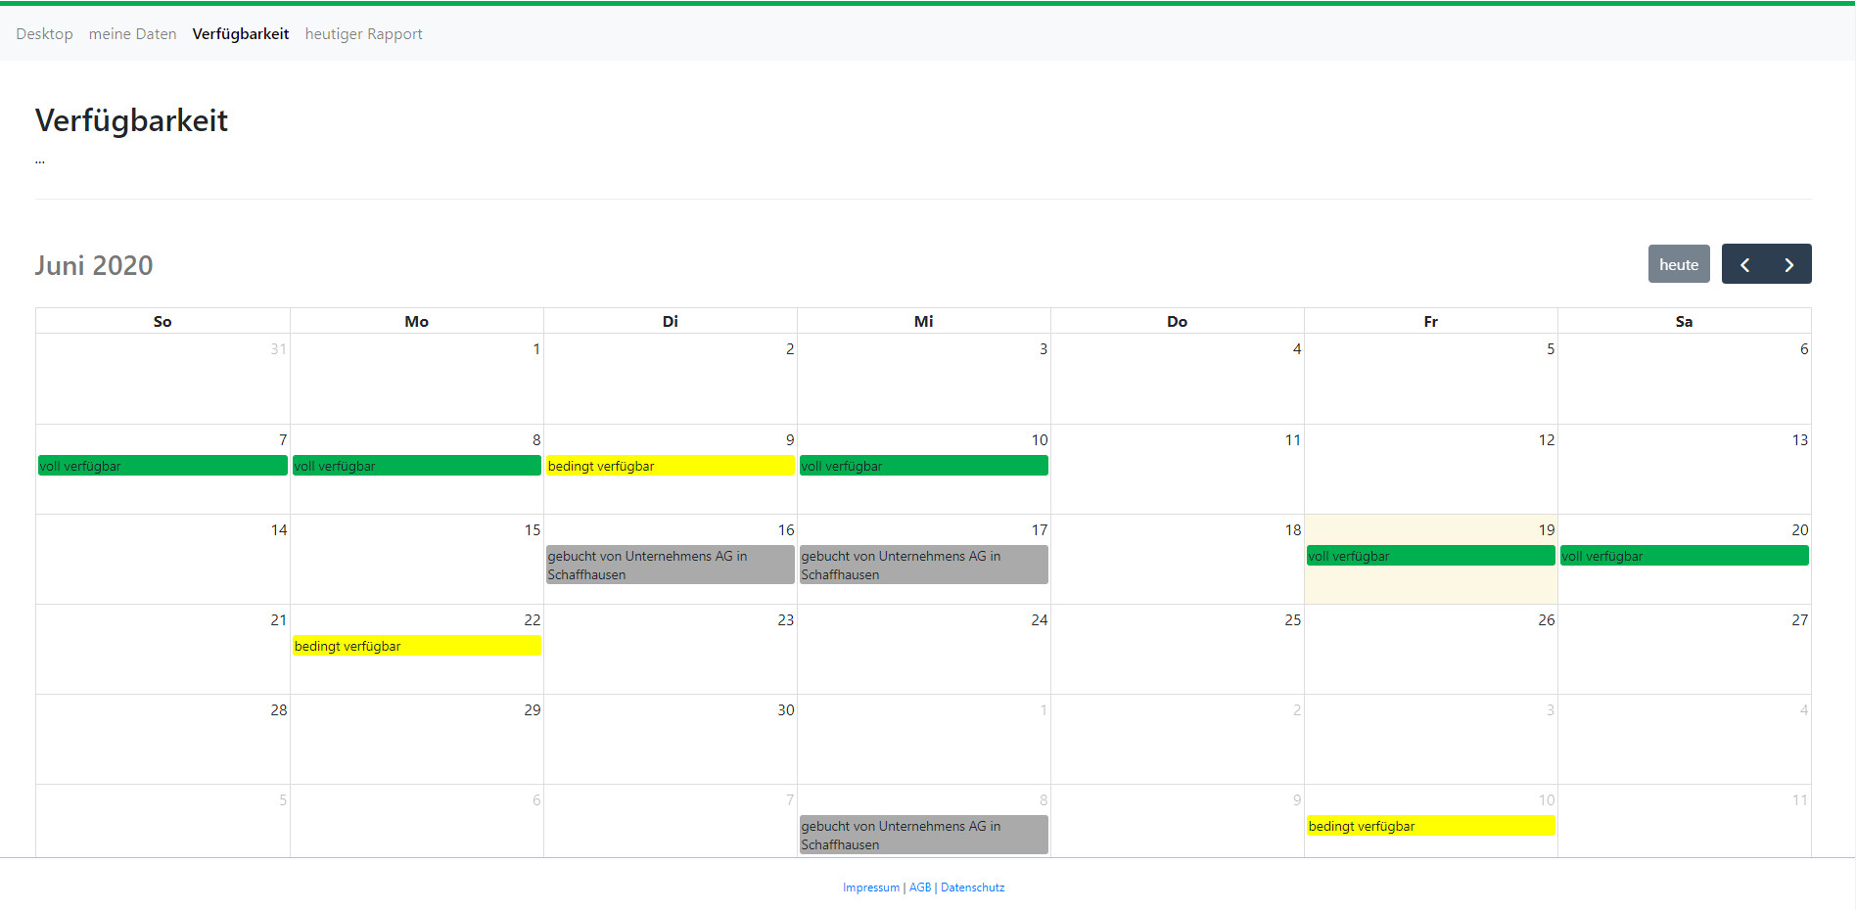Open the Datenschutz footer link
The width and height of the screenshot is (1856, 910).
tap(972, 887)
